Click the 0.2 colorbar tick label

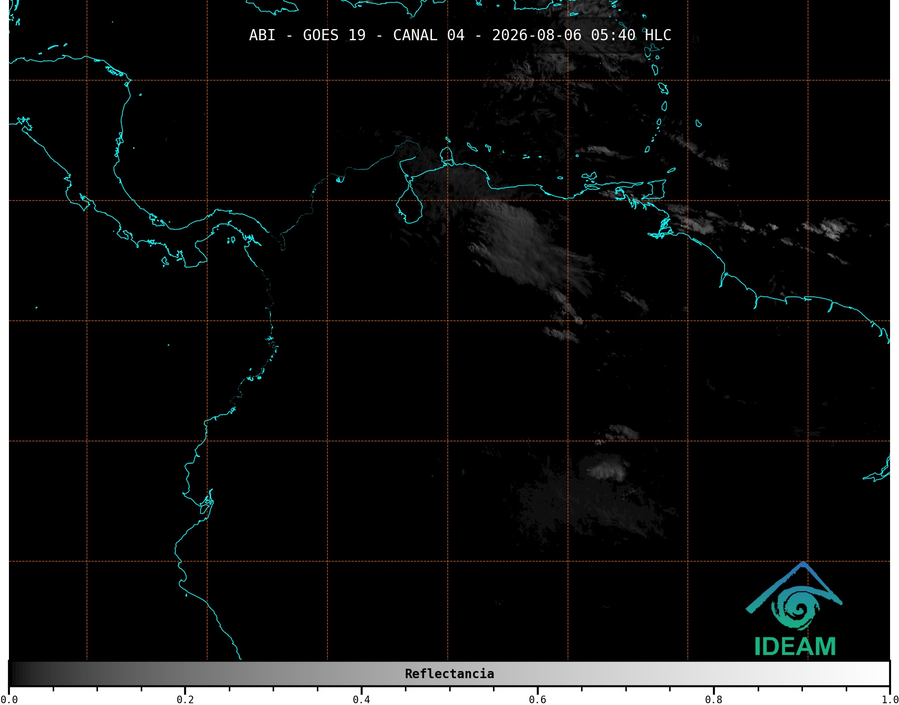click(185, 700)
